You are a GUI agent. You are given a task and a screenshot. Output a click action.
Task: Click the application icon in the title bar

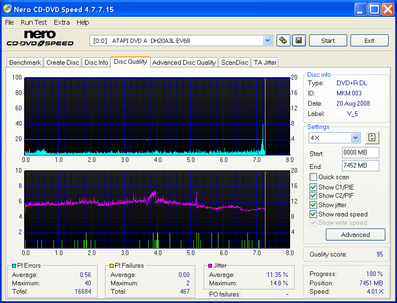[7, 9]
